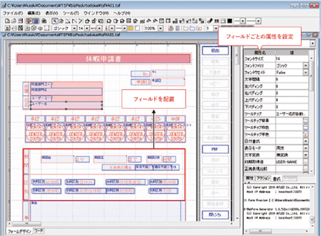Screen dimensions: 321x236
Task: Expand the 表示モード dropdown in properties
Action: pos(306,148)
